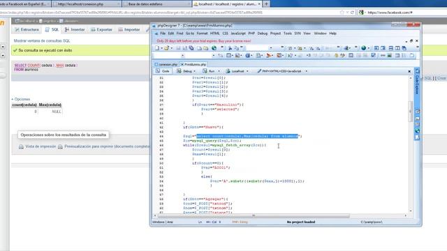Image resolution: width=447 pixels, height=251 pixels.
Task: Select the FrmAlumno.php document tab
Action: click(193, 65)
